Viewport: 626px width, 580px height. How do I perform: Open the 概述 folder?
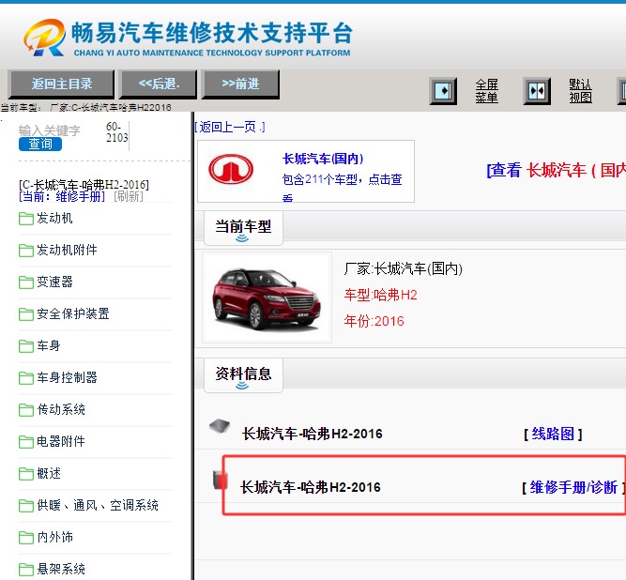pyautogui.click(x=49, y=473)
